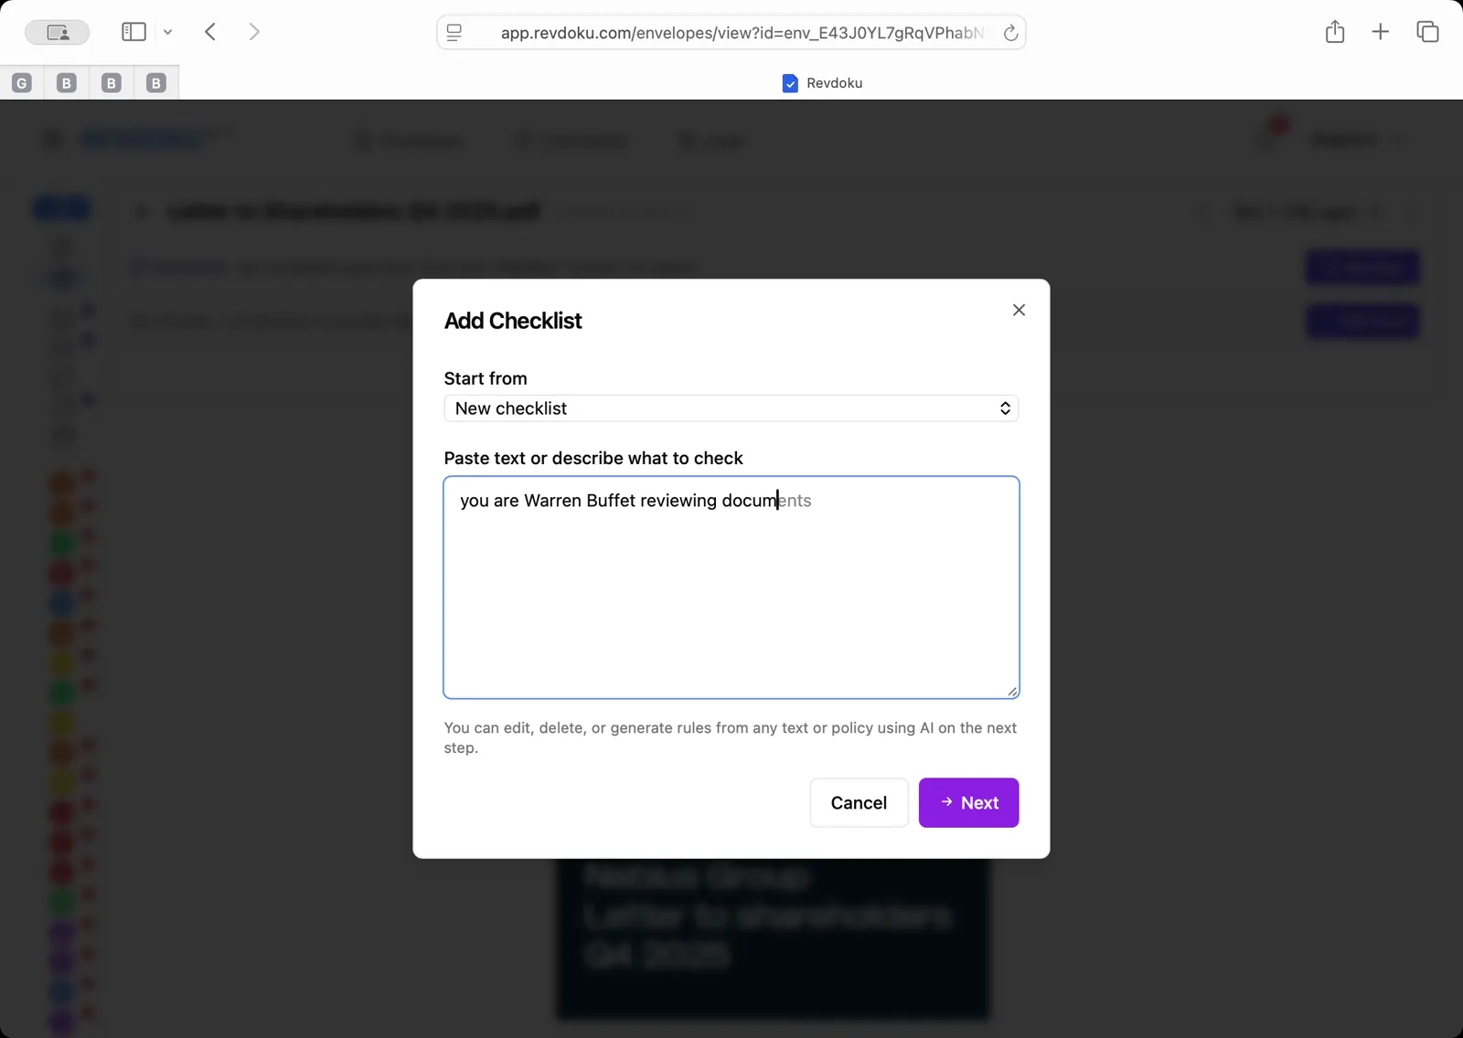1463x1038 pixels.
Task: Open the Share menu icon
Action: tap(1334, 31)
